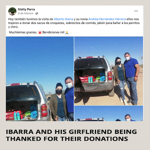Image resolution: width=150 pixels, height=150 pixels.
Task: Open the Matty Parra name link
Action: (x=26, y=9)
